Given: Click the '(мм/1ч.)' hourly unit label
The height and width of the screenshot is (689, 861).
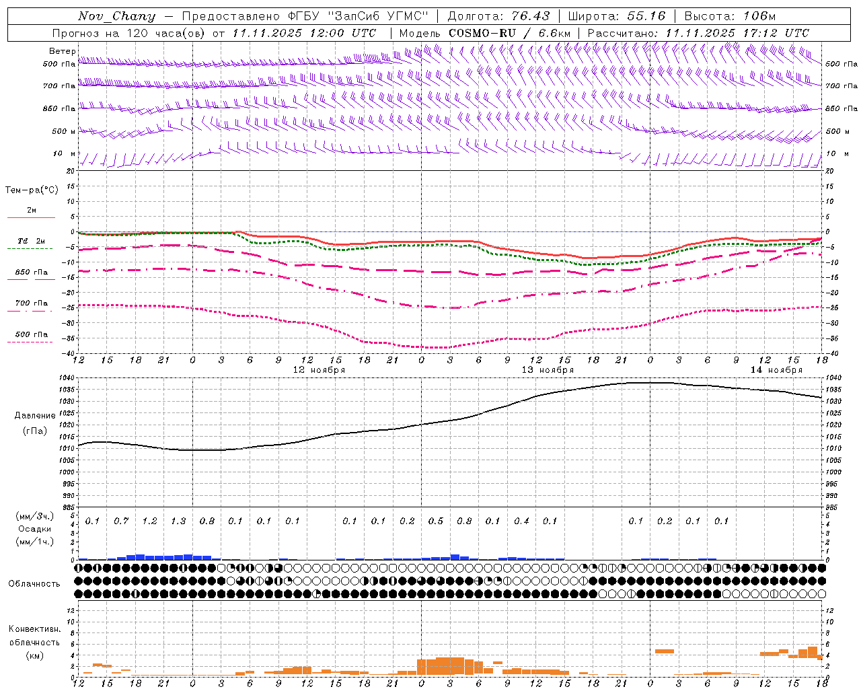Looking at the screenshot, I should click(x=35, y=542).
